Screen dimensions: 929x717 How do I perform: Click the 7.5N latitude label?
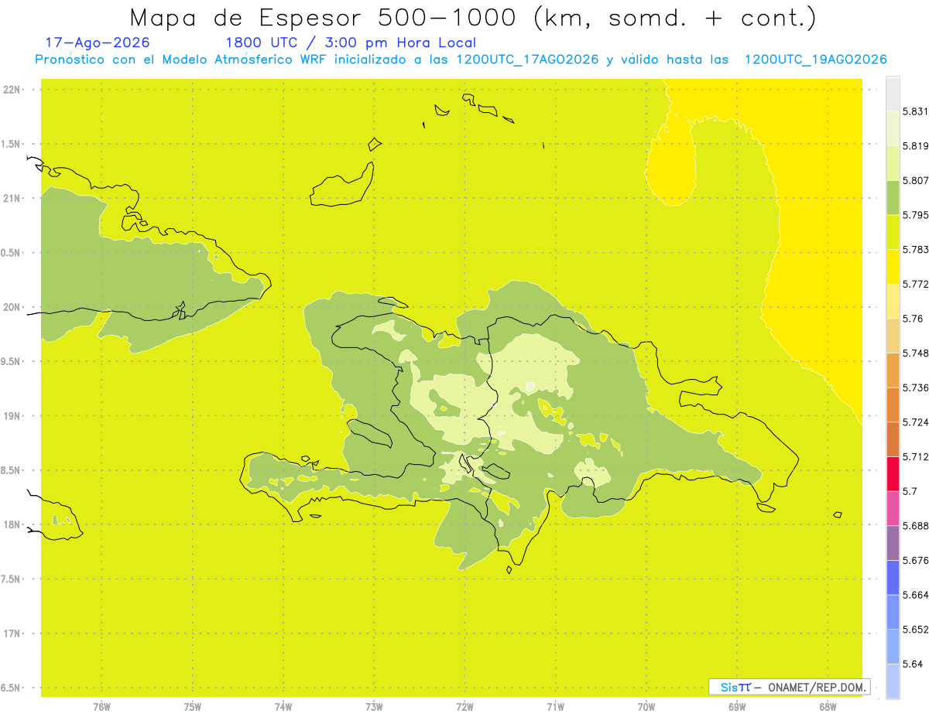12,579
